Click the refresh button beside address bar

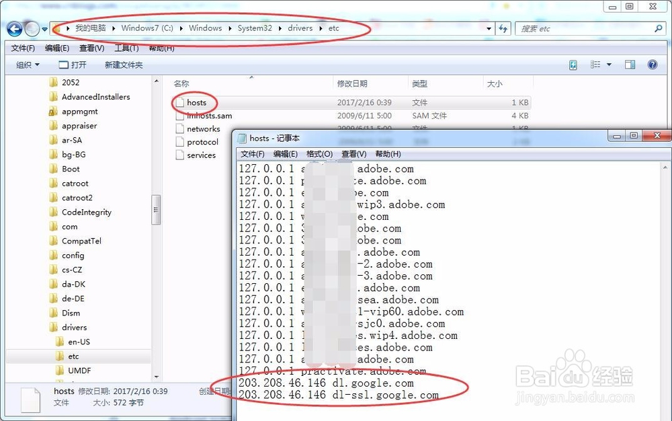click(x=503, y=29)
